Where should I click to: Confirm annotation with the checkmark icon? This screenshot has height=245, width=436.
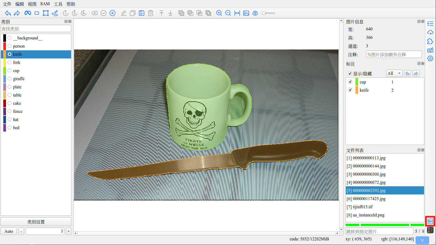tap(103, 13)
